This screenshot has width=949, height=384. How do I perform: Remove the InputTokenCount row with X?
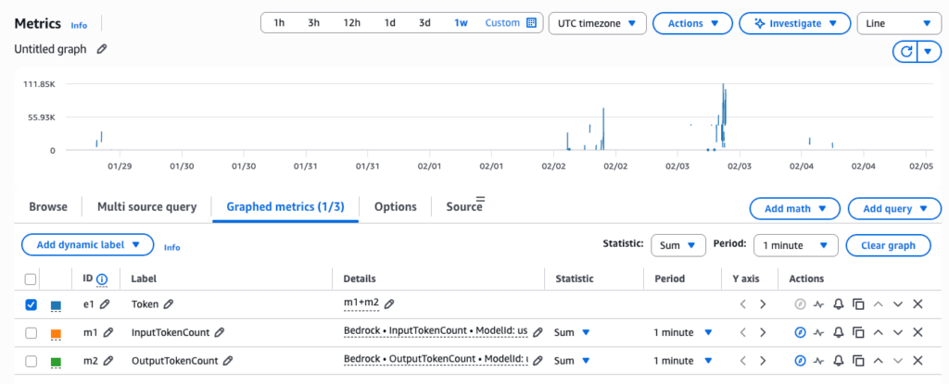click(917, 332)
